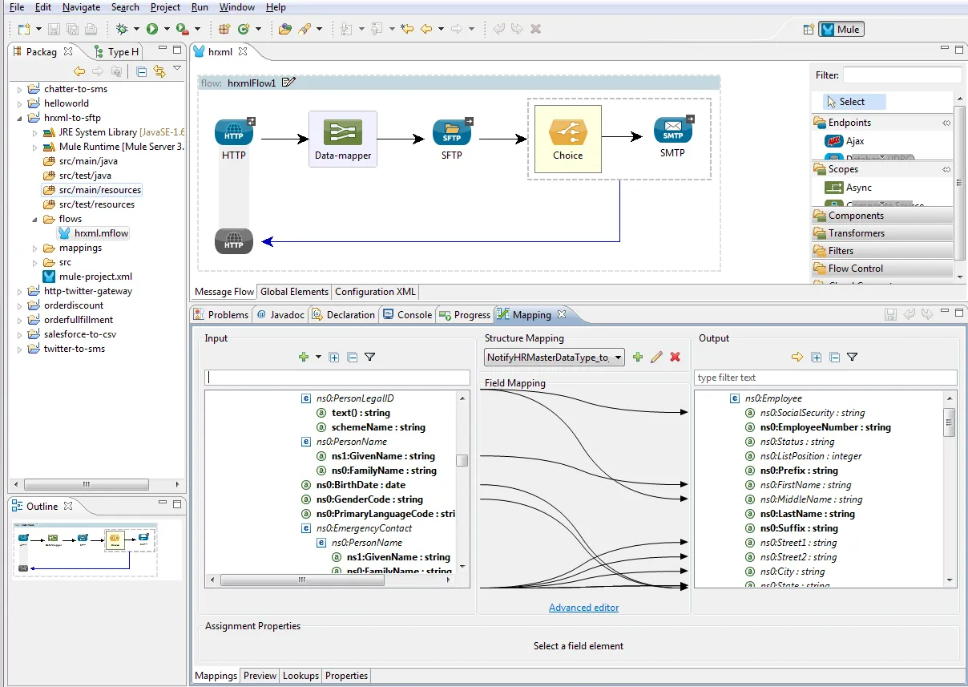Open the Advanced editor link

[583, 608]
